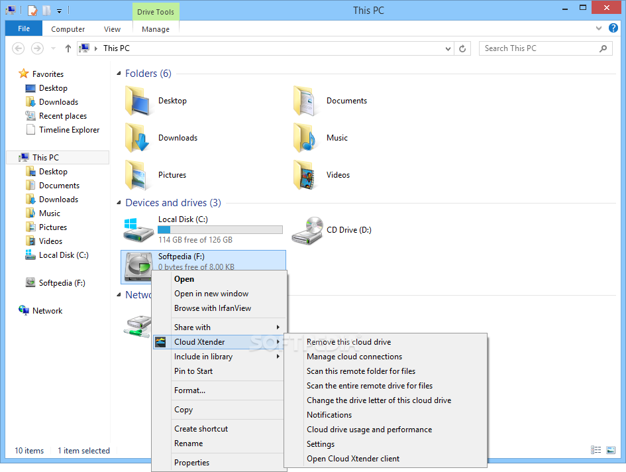Choose Format... from context menu
The height and width of the screenshot is (472, 626).
219,390
